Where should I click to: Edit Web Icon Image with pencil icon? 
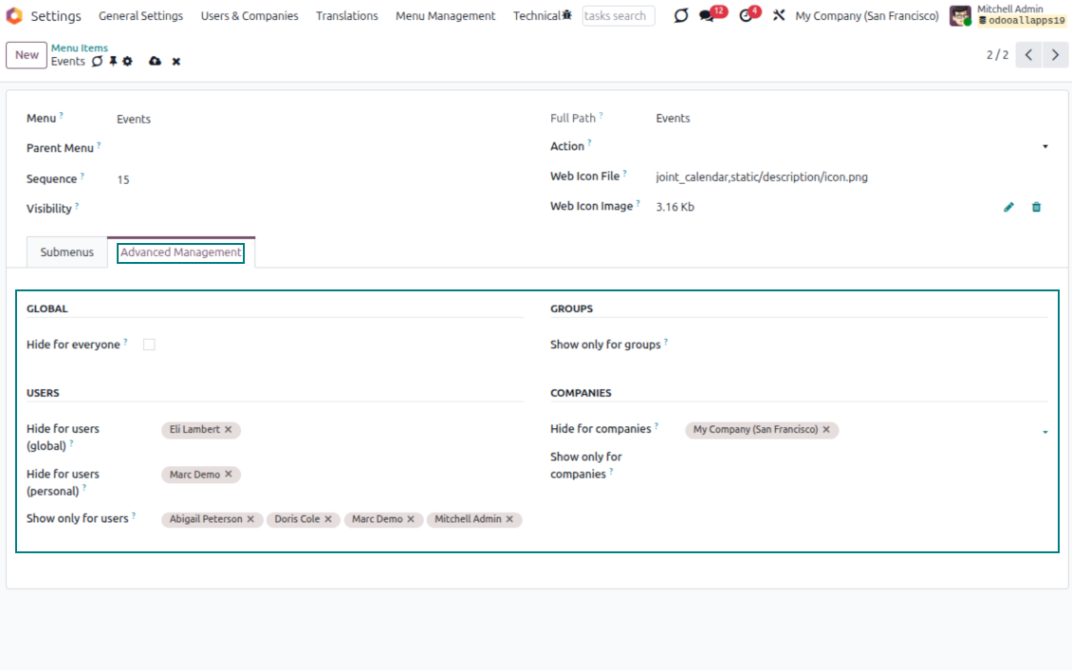tap(1008, 207)
